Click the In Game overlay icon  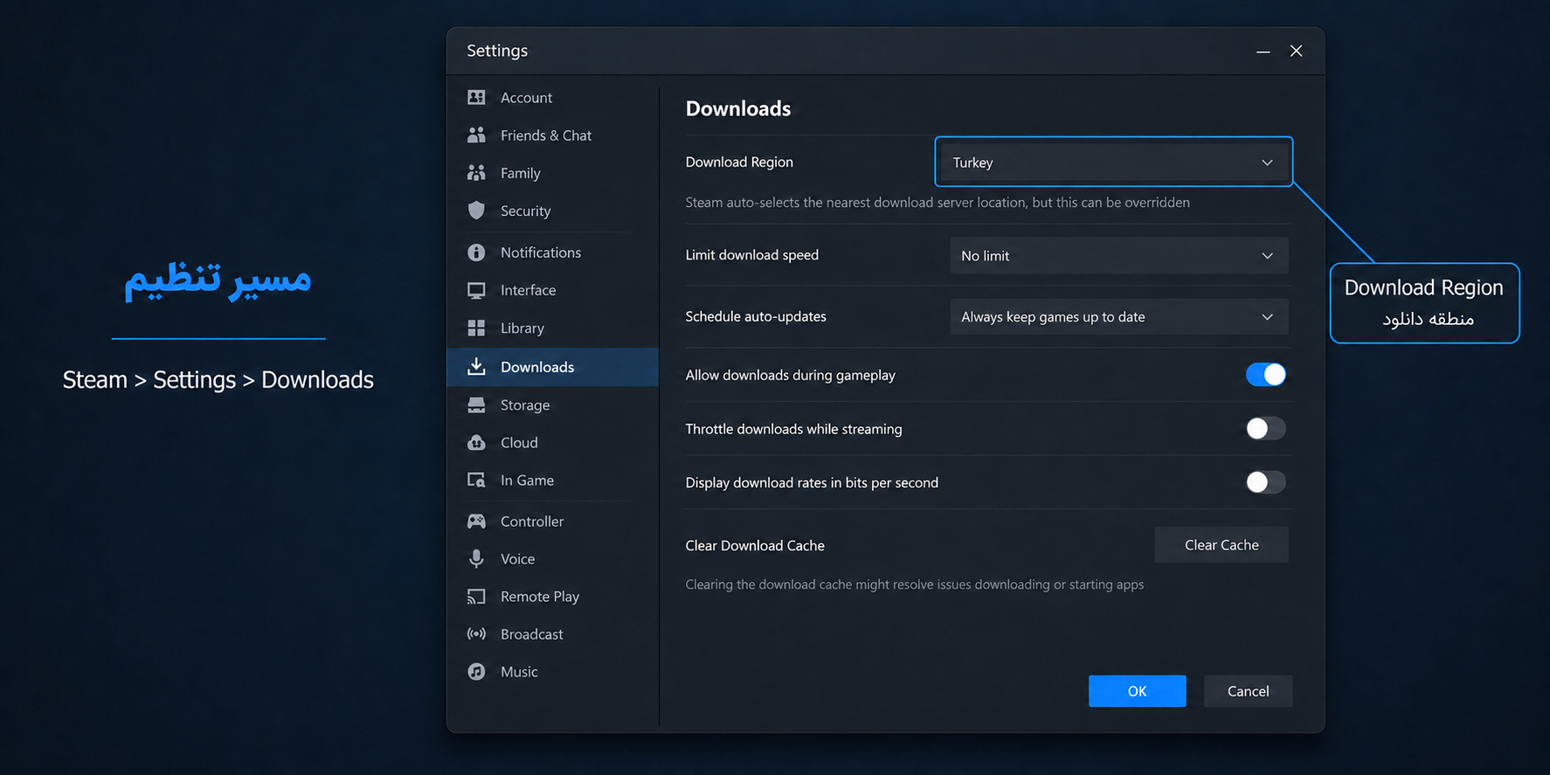point(476,480)
